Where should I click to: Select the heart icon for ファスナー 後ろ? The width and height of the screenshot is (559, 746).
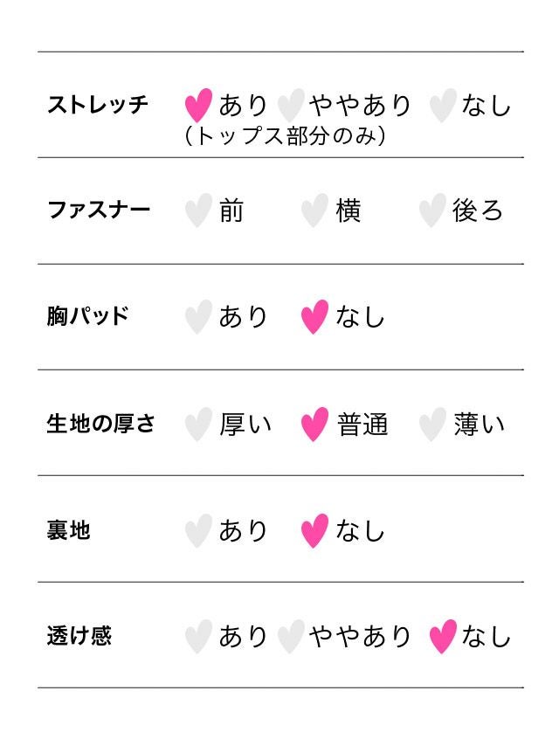click(x=432, y=211)
